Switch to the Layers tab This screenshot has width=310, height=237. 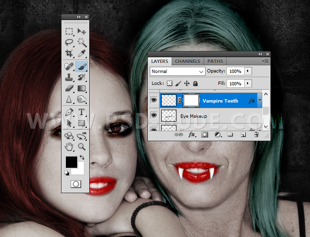(x=160, y=61)
